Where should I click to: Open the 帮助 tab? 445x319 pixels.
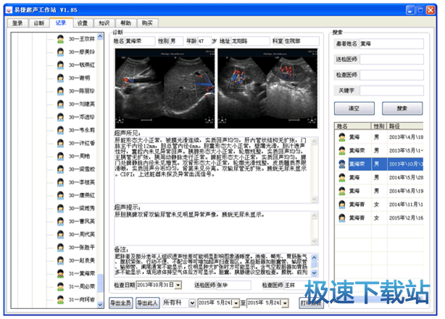coord(125,23)
